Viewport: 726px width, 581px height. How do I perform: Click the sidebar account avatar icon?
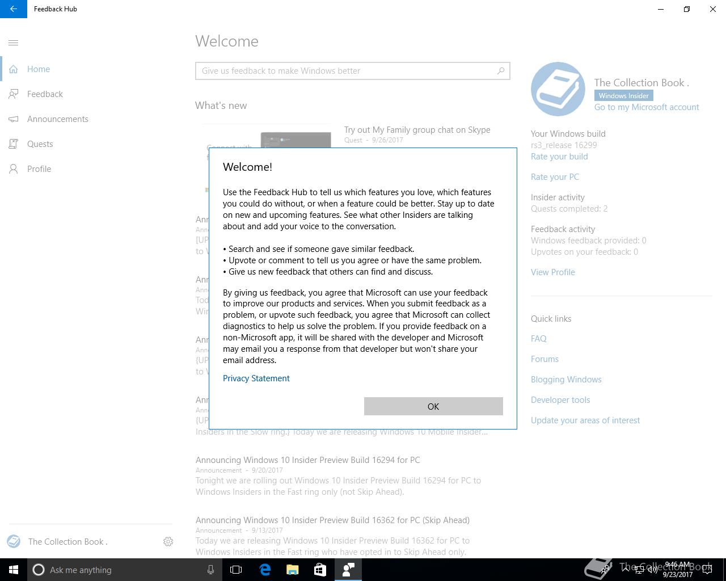point(14,542)
